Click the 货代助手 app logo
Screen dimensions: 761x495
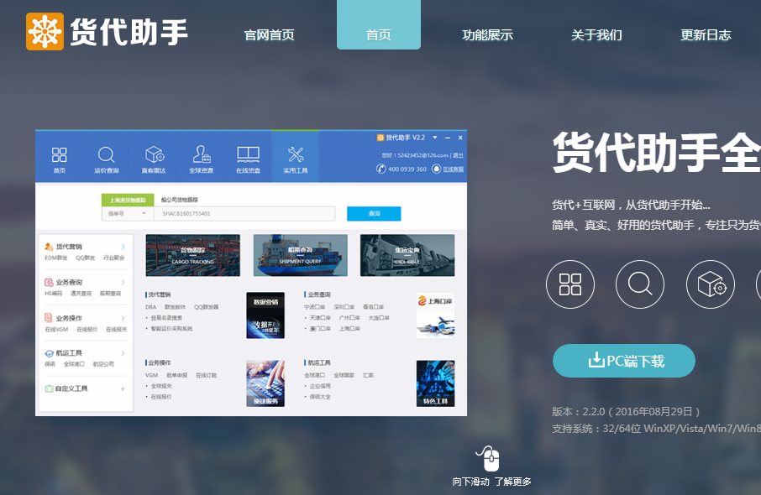44,31
